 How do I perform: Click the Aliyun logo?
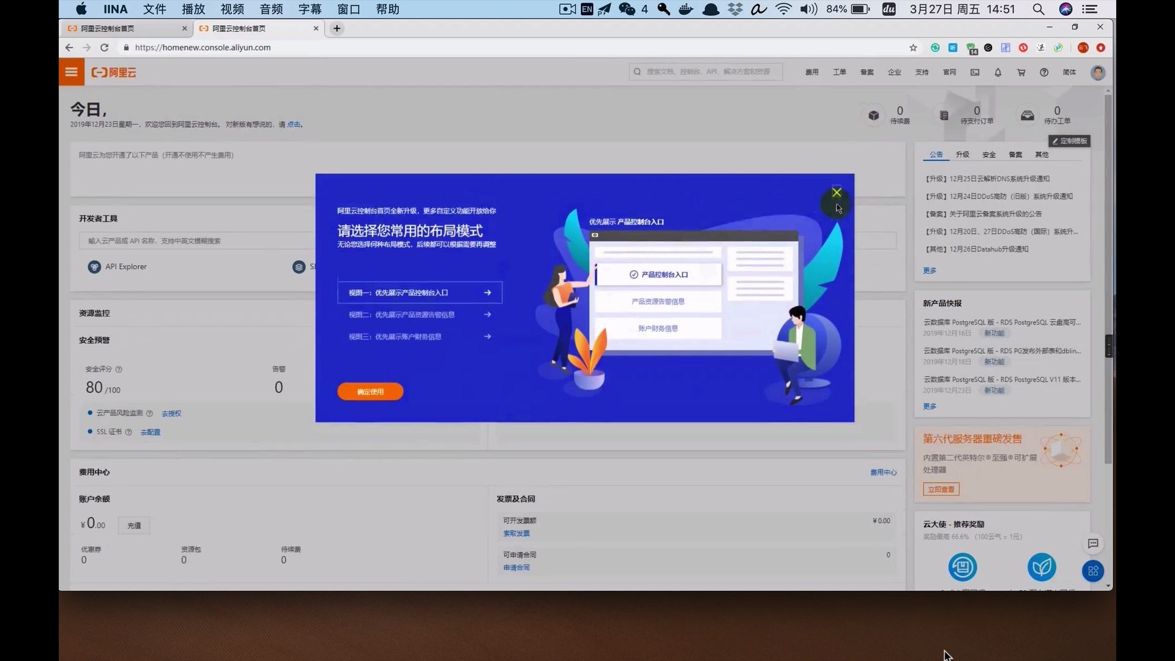point(114,72)
